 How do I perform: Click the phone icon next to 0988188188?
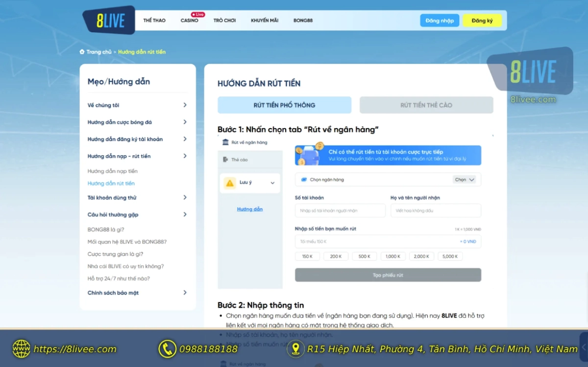[167, 349]
